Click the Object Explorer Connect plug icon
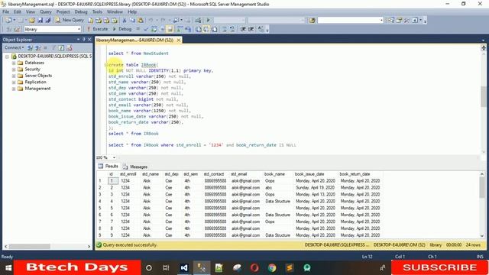Viewport: 489px width, 275px height. (30, 47)
